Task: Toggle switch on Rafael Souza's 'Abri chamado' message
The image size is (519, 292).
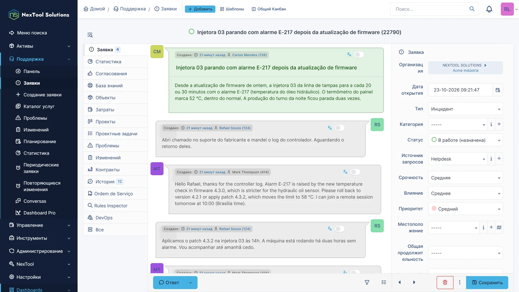Action: pyautogui.click(x=339, y=128)
